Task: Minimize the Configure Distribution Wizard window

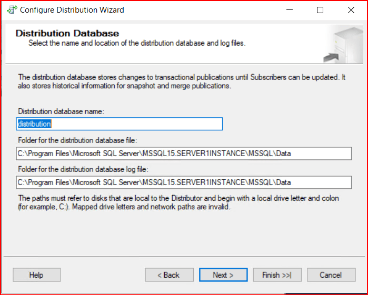Action: pyautogui.click(x=289, y=10)
